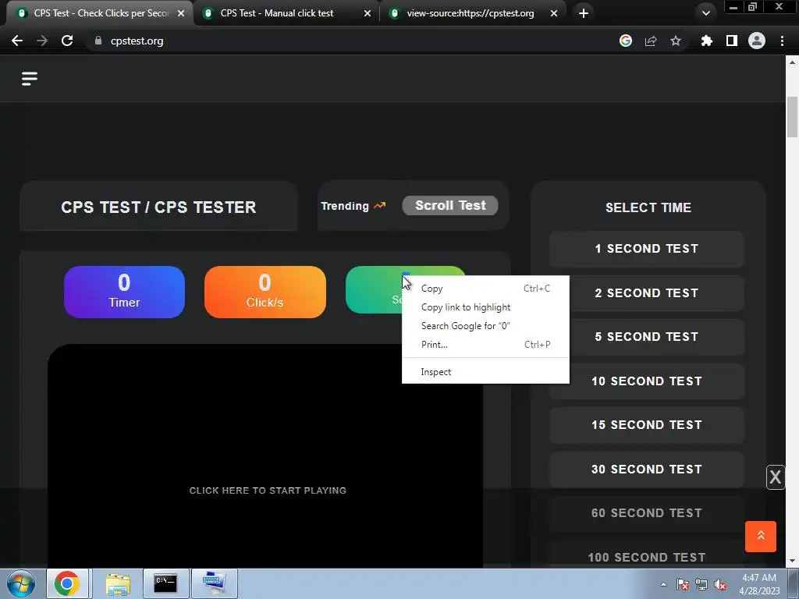The image size is (799, 599).
Task: Open Chrome three-dot menu
Action: 782,41
